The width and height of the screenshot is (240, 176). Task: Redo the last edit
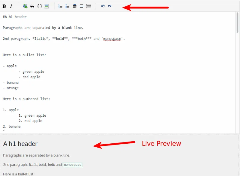[110, 6]
